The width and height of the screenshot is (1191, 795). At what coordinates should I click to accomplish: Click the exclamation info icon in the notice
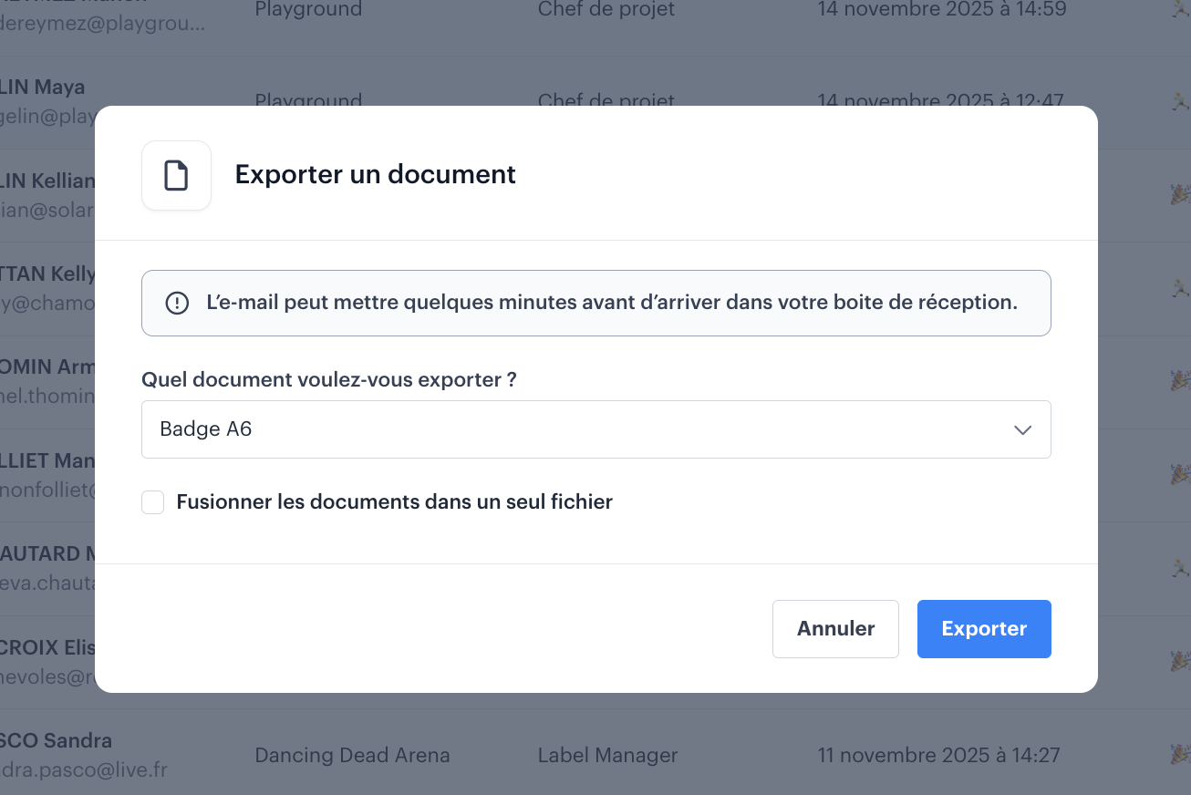click(177, 303)
